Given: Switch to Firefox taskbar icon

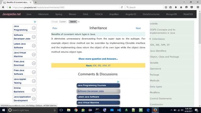Looking at the screenshot, I should tap(155, 110).
